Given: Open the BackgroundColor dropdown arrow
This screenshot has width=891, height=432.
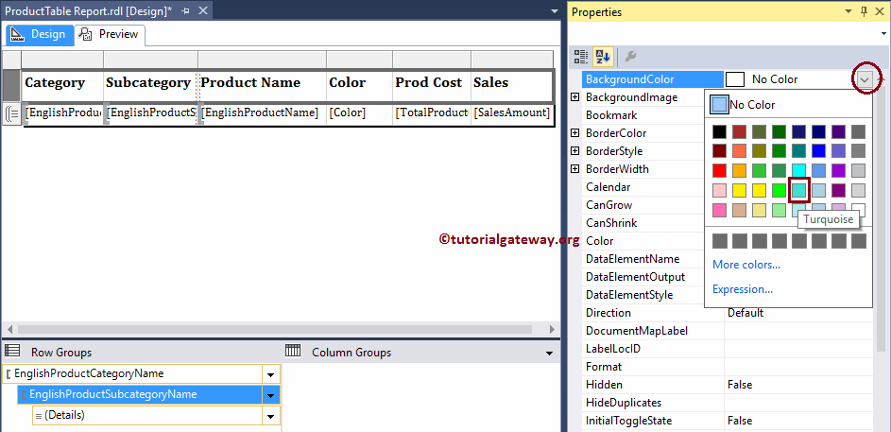Looking at the screenshot, I should (x=865, y=79).
